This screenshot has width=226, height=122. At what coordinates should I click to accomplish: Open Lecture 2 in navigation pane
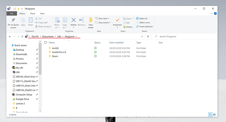click(x=20, y=103)
